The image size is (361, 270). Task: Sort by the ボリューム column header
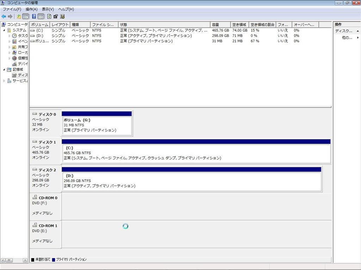pyautogui.click(x=39, y=25)
